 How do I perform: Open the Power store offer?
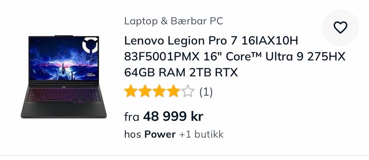click(x=160, y=135)
